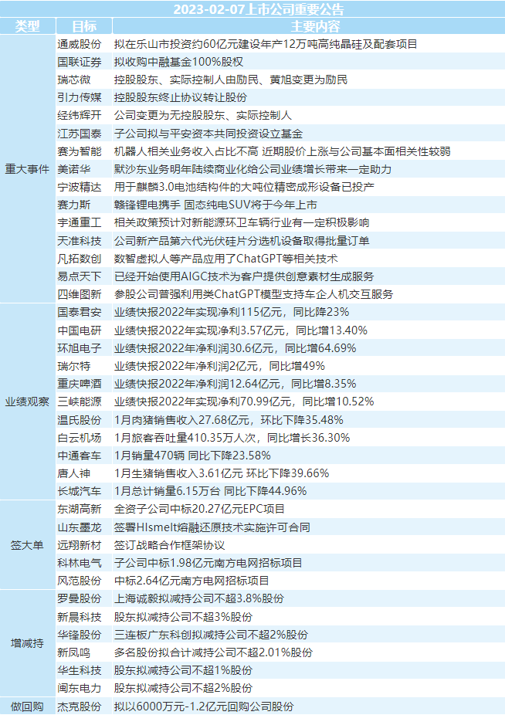Click text 数智虚拟人等产品应用了ChatGPT等相关技术
Viewport: 505px width, 715px height.
point(226,258)
